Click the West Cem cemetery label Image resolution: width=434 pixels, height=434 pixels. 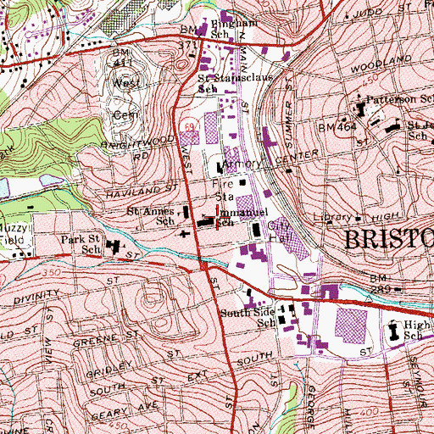pos(126,99)
